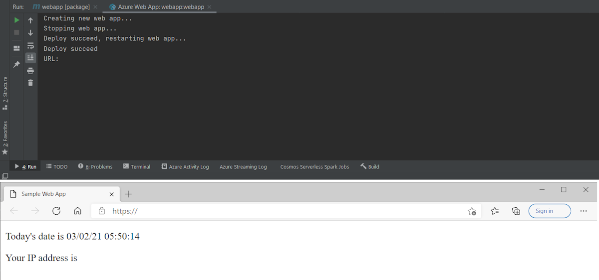599x280 pixels.
Task: Select the Sample Web App browser tab
Action: click(62, 194)
